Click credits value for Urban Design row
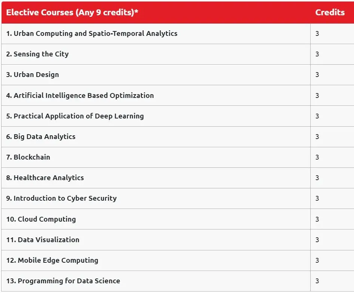The width and height of the screenshot is (354, 293). pos(317,75)
